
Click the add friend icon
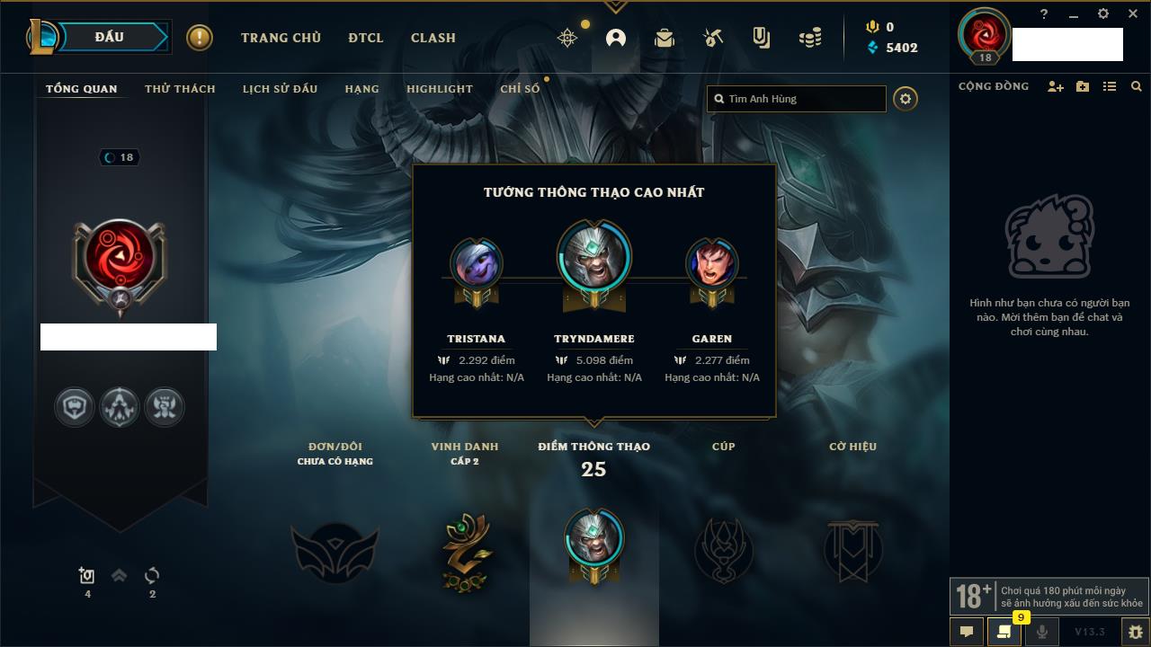tap(1056, 86)
